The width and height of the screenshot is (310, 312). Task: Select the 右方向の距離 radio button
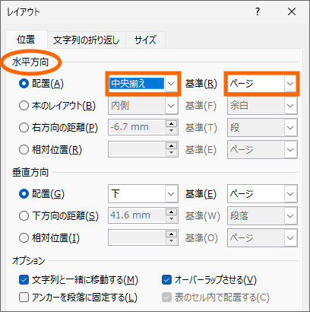(24, 128)
